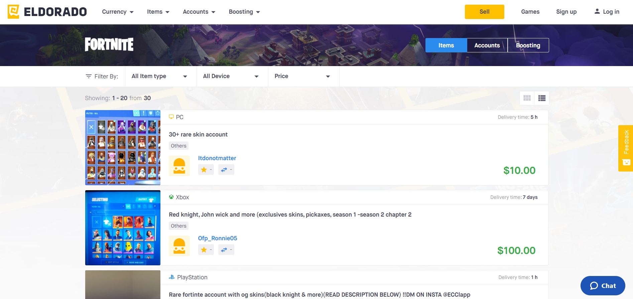Select the Boosting tab in banner
Viewport: 633px width, 299px height.
click(528, 45)
